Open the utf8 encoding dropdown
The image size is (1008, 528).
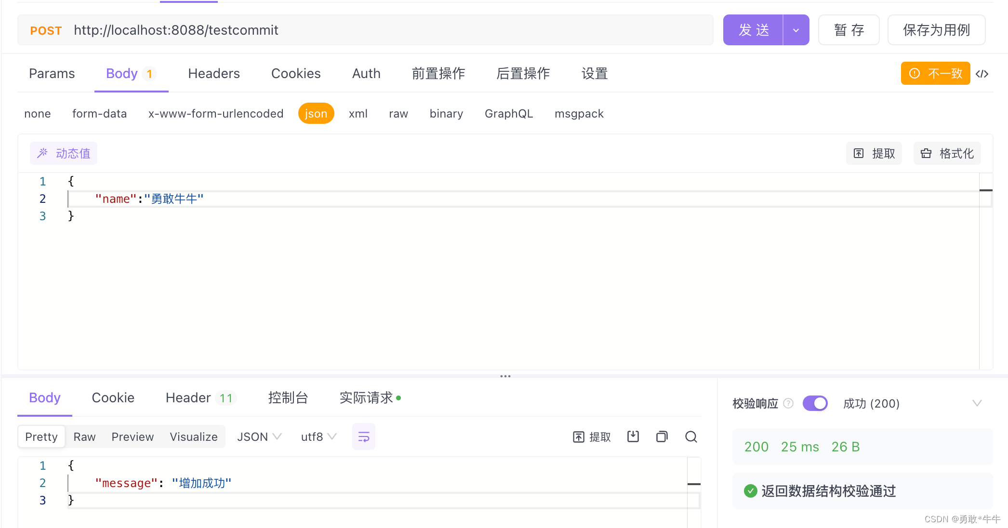318,437
